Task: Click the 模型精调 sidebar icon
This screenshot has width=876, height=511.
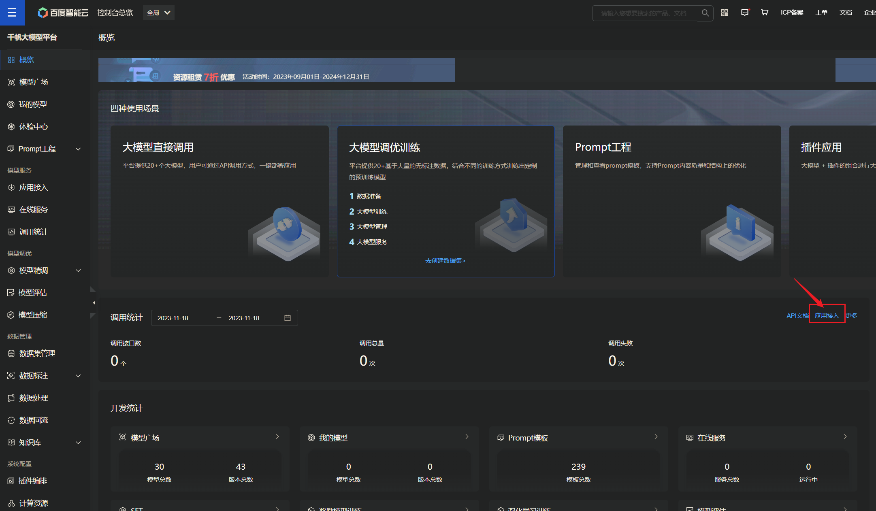Action: tap(11, 270)
